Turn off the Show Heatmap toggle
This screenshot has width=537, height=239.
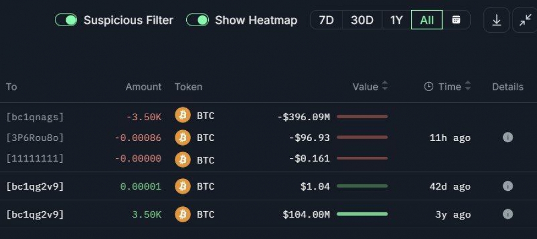197,20
